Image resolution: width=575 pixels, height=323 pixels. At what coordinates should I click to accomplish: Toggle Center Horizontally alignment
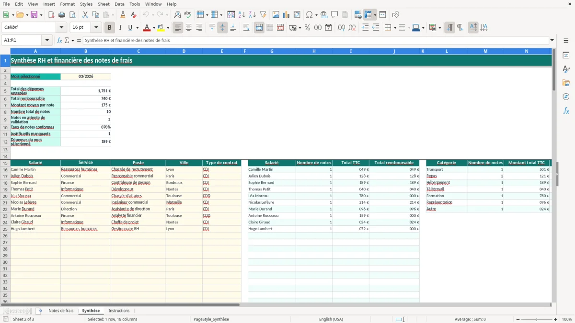point(189,28)
